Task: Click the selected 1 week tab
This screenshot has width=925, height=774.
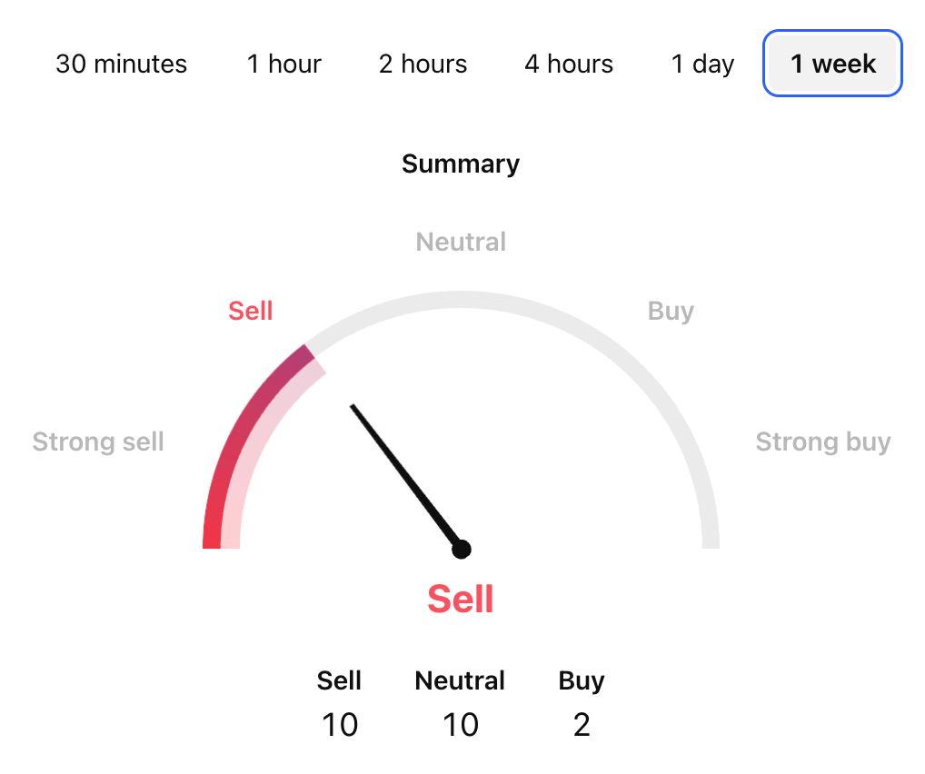Action: [x=832, y=64]
